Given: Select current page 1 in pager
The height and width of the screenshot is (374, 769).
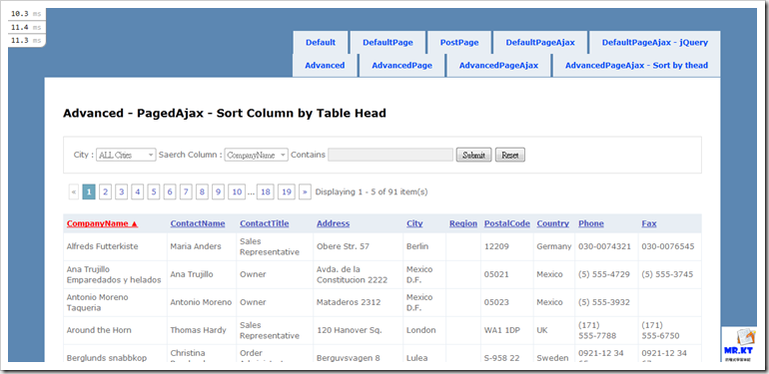Looking at the screenshot, I should pos(89,191).
